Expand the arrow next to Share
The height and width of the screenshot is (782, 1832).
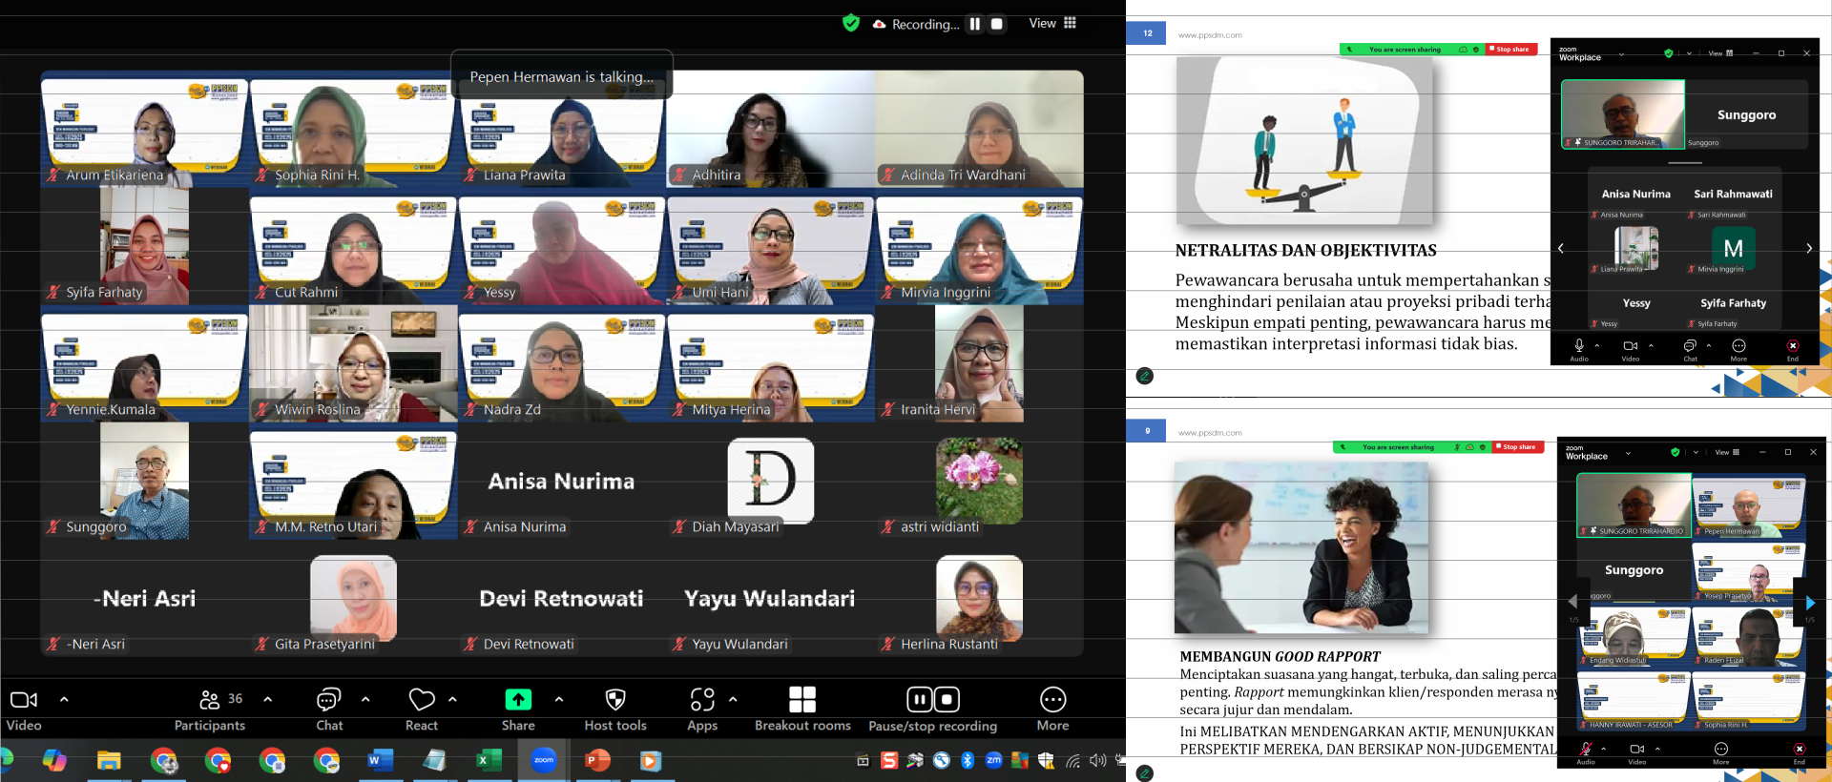pyautogui.click(x=559, y=699)
